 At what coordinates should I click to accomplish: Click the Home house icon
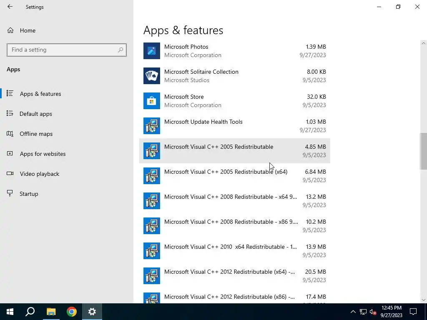tap(10, 30)
